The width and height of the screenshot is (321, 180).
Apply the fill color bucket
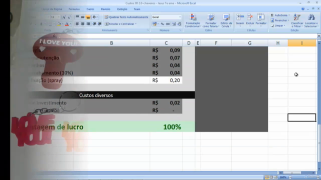(x=59, y=24)
